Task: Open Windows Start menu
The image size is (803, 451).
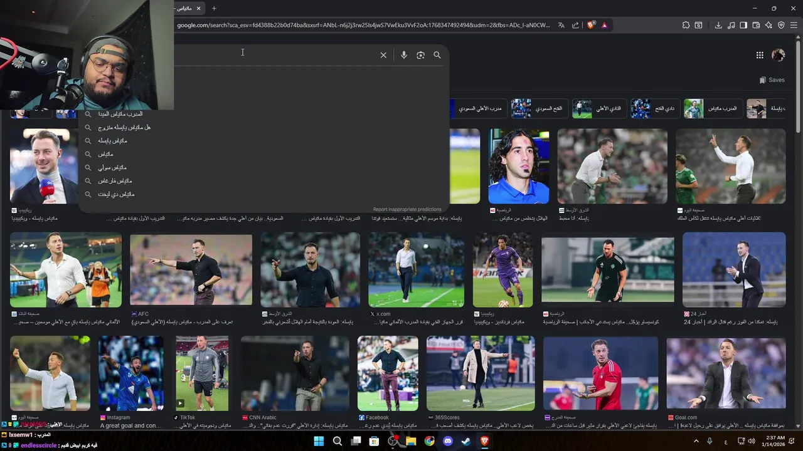Action: (319, 441)
